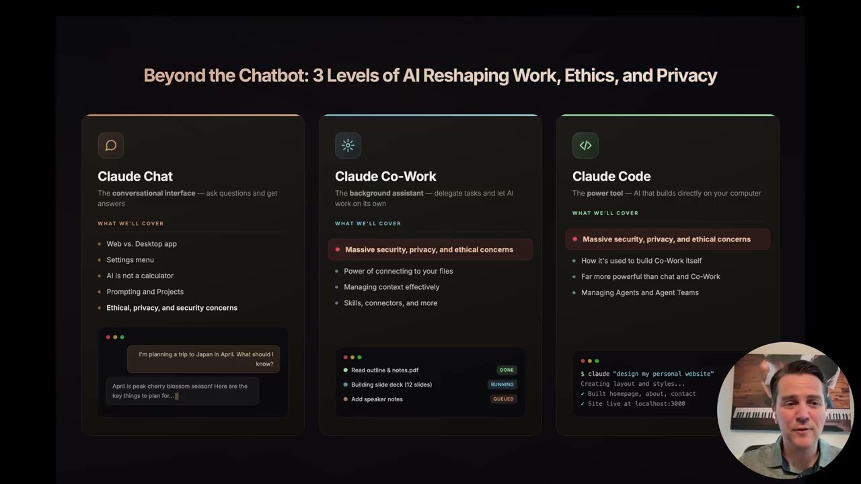Viewport: 861px width, 484px height.
Task: Click the red dot in terminal mockup window
Action: pos(583,361)
